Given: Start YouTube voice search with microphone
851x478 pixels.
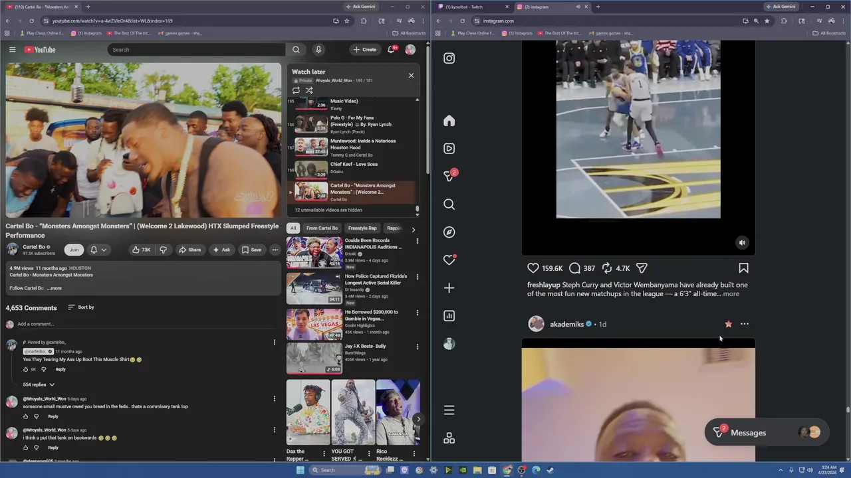Looking at the screenshot, I should tap(318, 50).
